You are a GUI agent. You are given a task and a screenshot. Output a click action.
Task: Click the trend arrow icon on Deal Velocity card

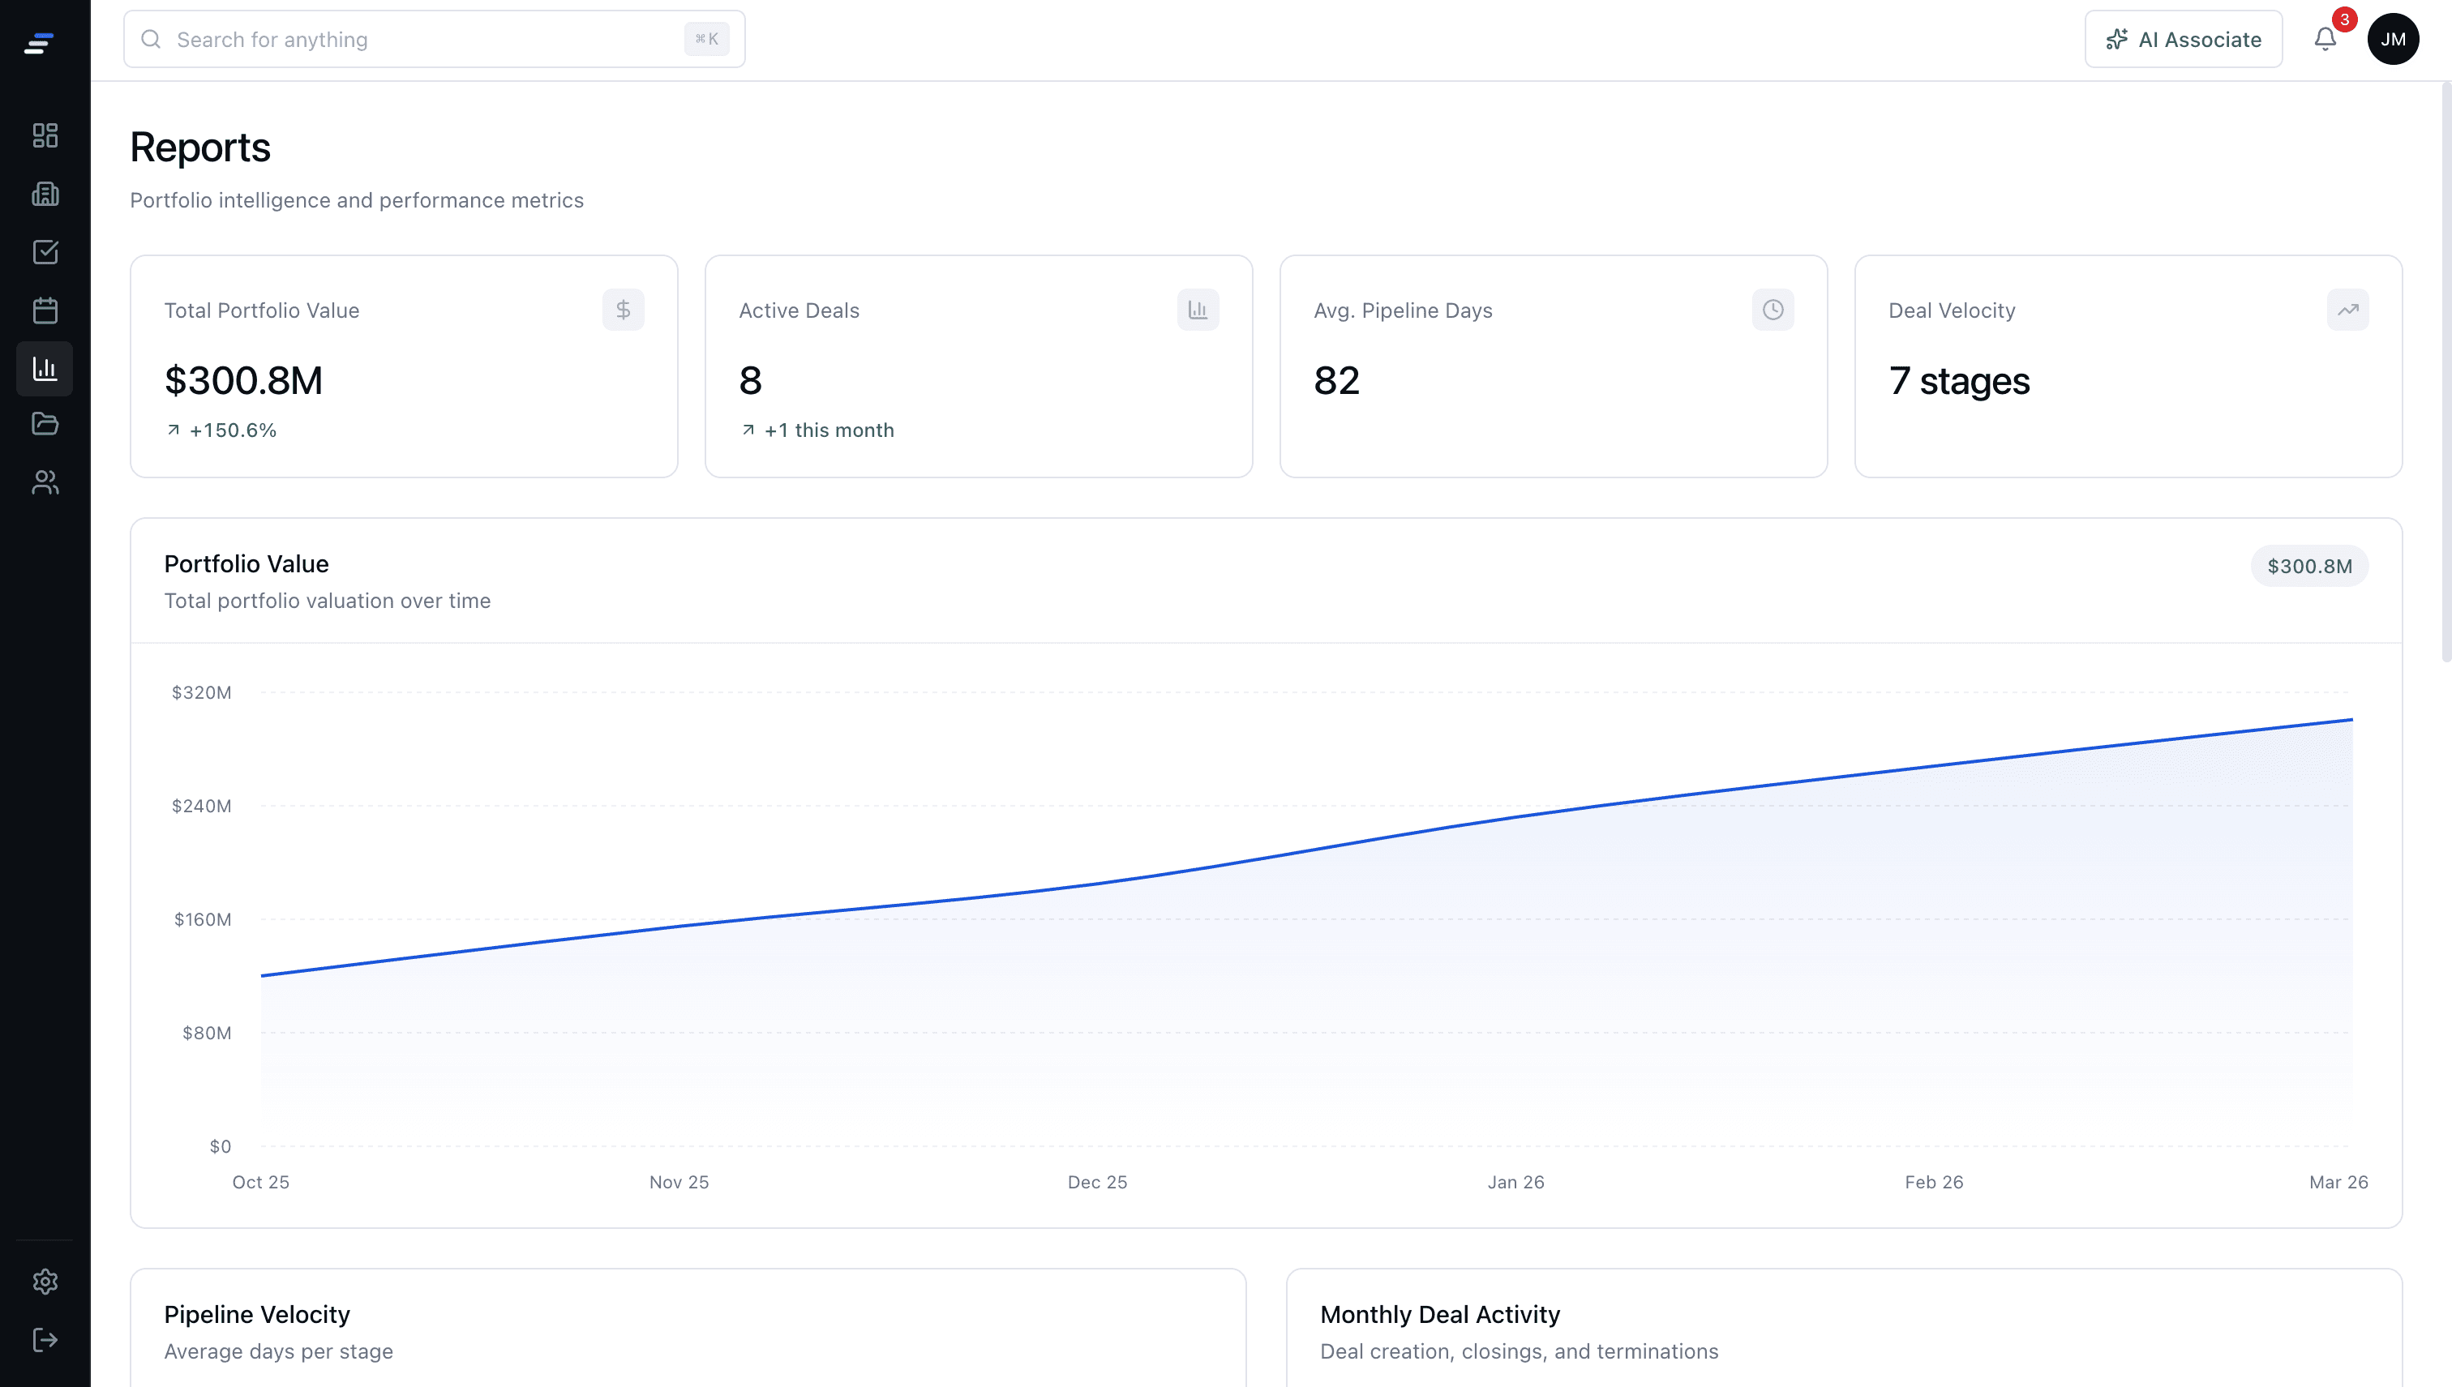pyautogui.click(x=2347, y=309)
